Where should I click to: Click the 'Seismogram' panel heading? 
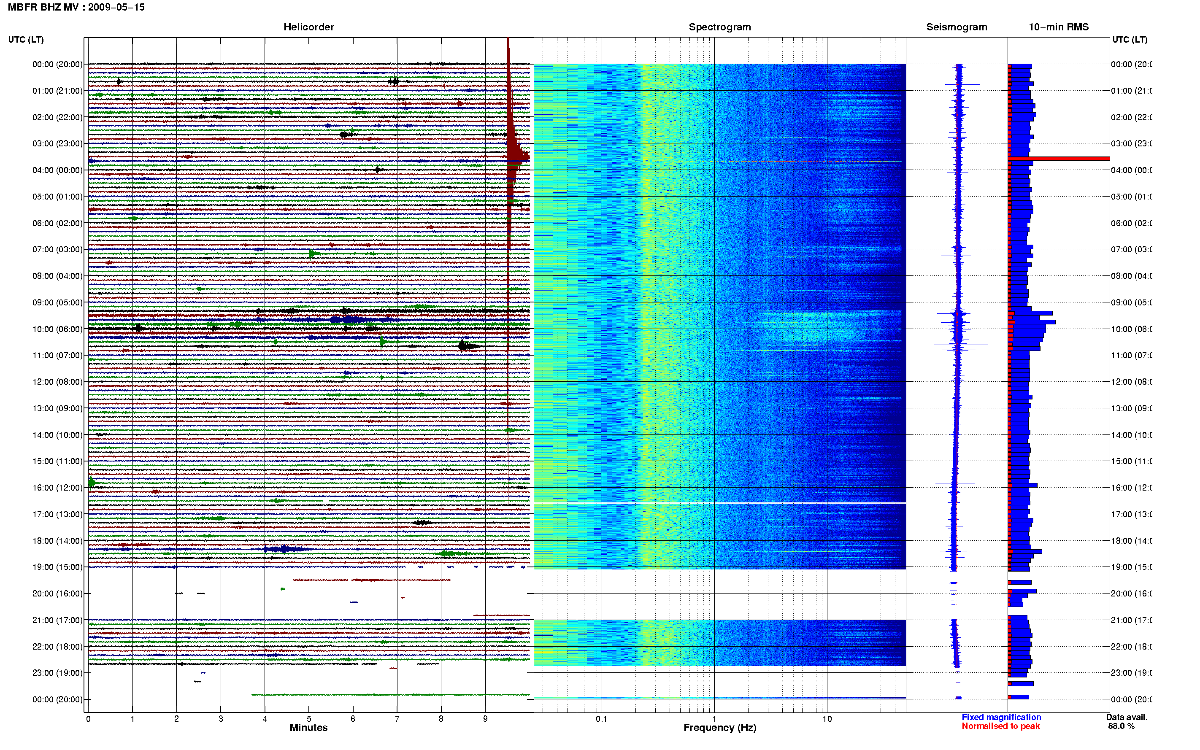(x=957, y=27)
